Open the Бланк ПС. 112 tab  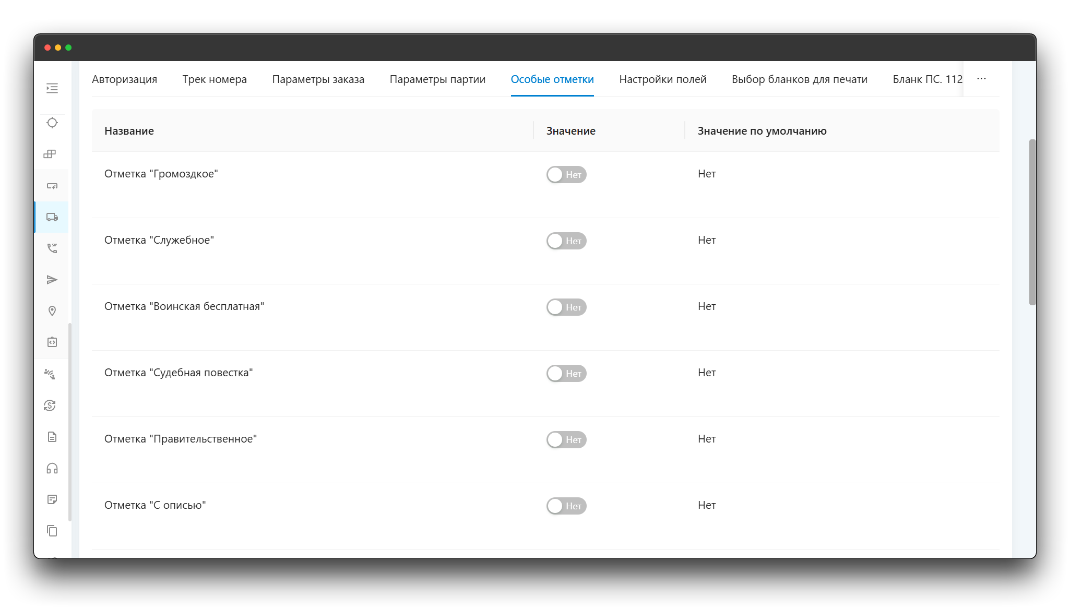click(928, 79)
